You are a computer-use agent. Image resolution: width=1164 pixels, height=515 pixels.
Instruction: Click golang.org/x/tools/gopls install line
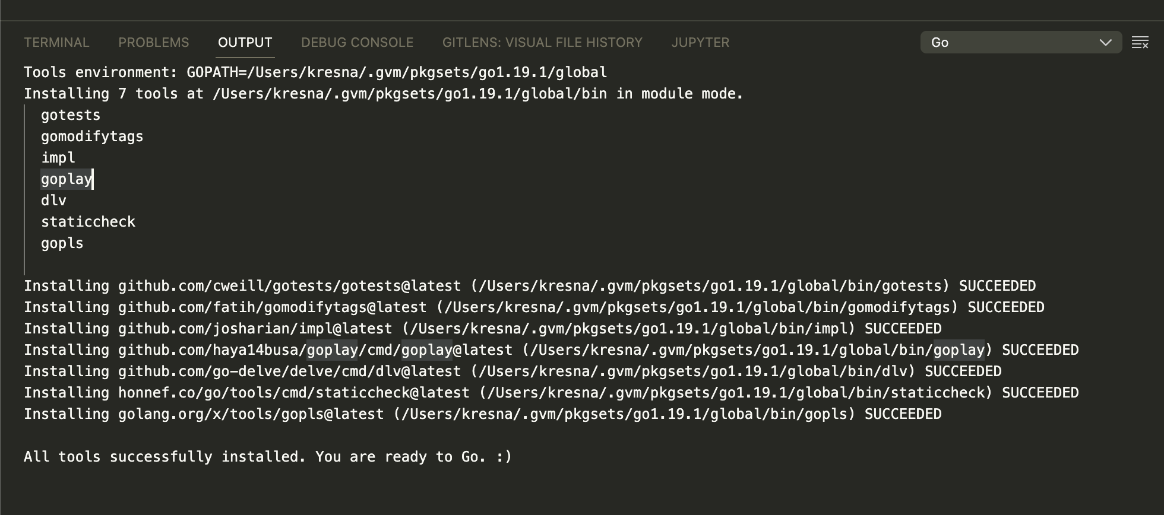point(483,414)
